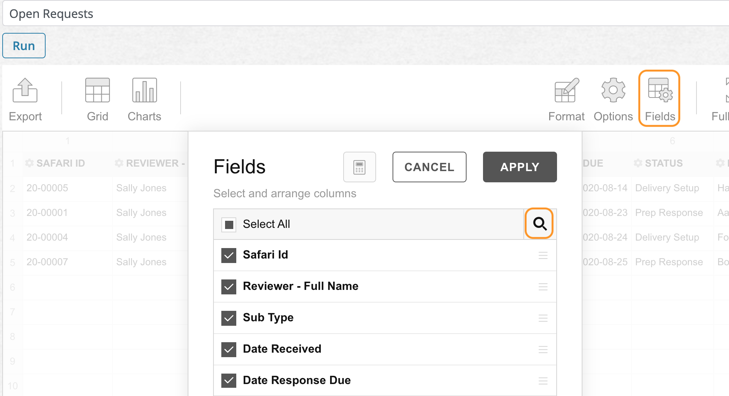Screen dimensions: 729x396
Task: Disable the Sub Type column checkbox
Action: [x=229, y=318]
